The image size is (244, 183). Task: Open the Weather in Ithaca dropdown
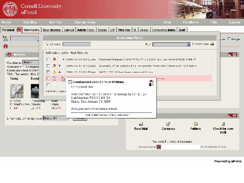coord(30,62)
